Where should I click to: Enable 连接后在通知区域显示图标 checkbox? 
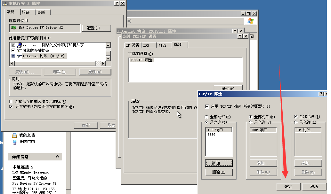coord(11,102)
